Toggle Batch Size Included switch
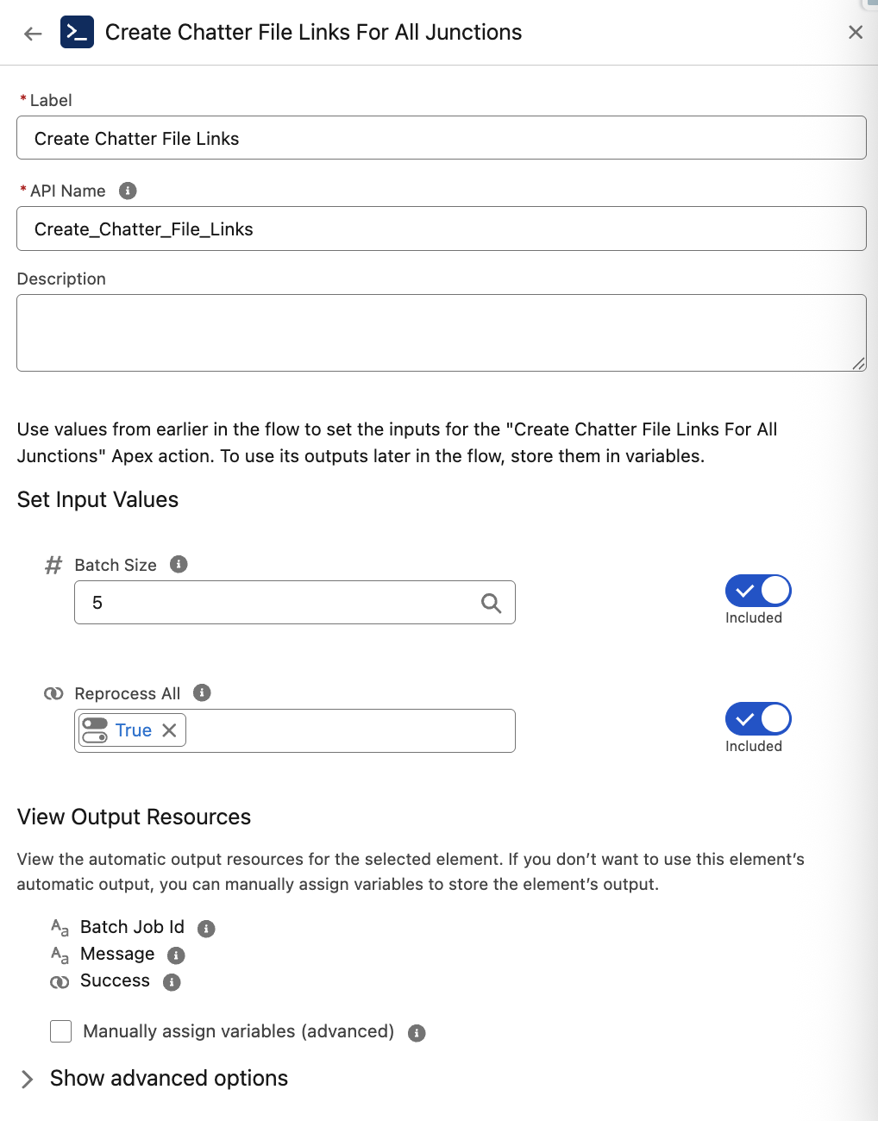 click(x=758, y=591)
